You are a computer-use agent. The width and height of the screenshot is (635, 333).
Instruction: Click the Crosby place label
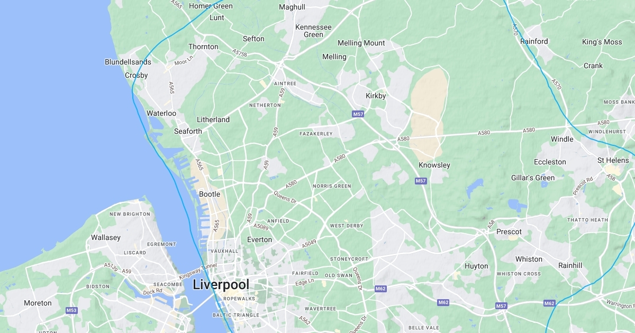coord(137,75)
